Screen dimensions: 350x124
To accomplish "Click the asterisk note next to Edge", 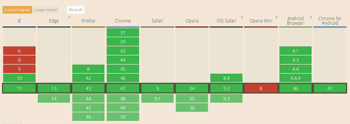I will pos(69,18).
